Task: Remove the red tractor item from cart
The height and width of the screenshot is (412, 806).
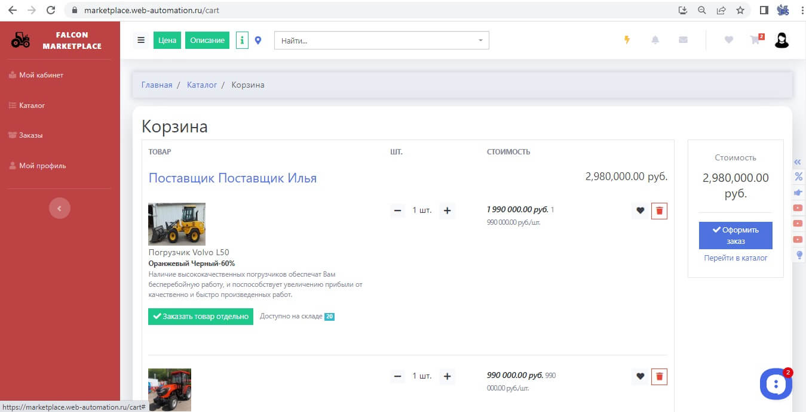Action: pos(659,376)
